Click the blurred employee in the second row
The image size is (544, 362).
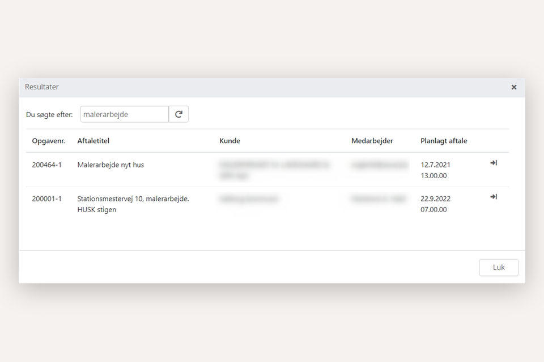coord(379,199)
